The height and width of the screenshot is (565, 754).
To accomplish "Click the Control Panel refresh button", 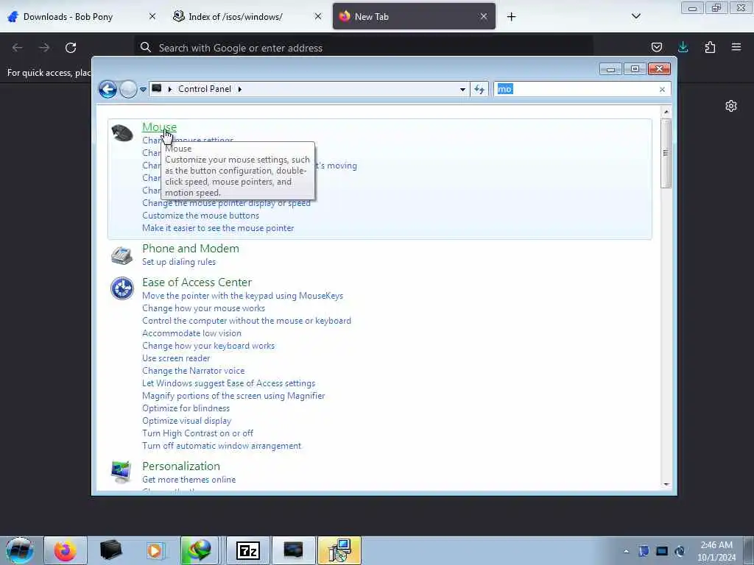I will coord(479,89).
